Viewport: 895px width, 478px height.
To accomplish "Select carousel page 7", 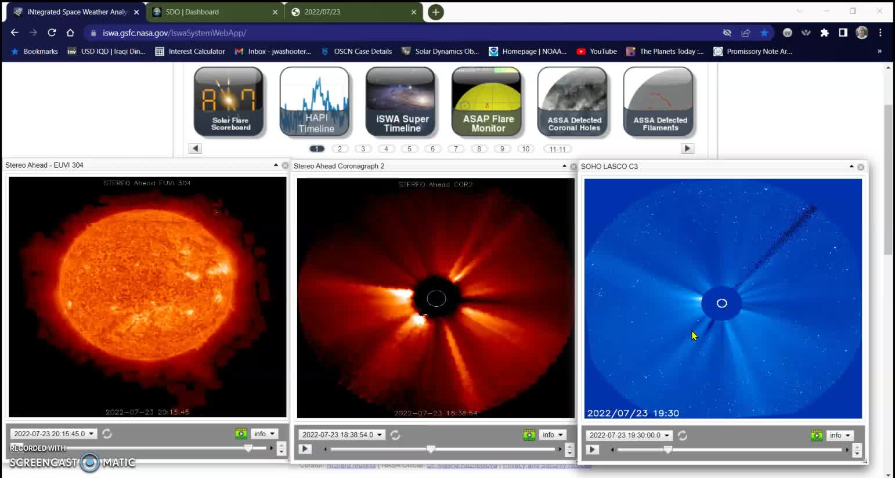I will click(456, 149).
